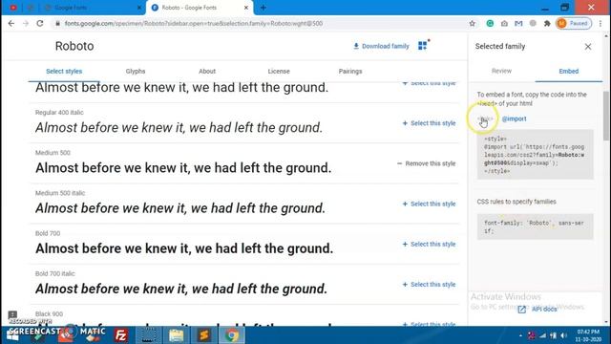
Task: Click the lock icon in address bar
Action: (x=57, y=23)
